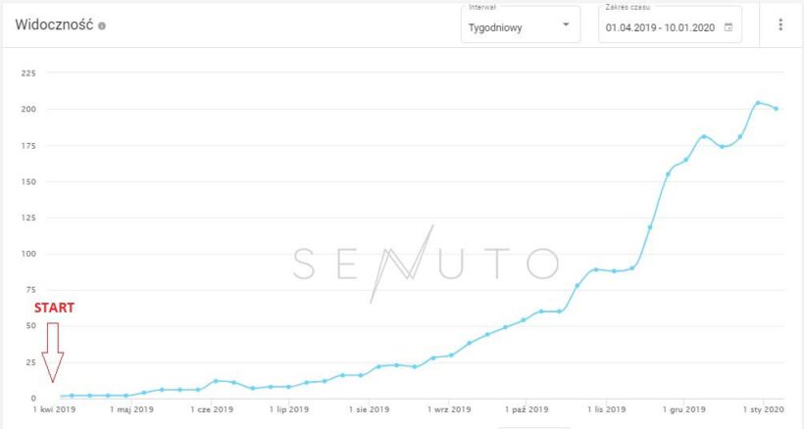
Task: Open the calendar icon in date range
Action: coord(729,27)
